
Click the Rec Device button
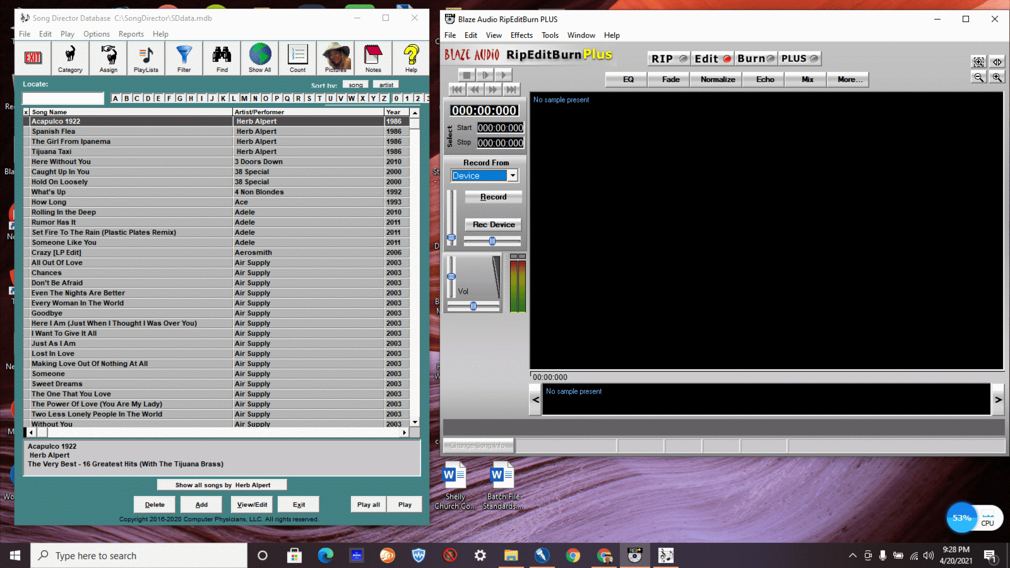pos(494,225)
